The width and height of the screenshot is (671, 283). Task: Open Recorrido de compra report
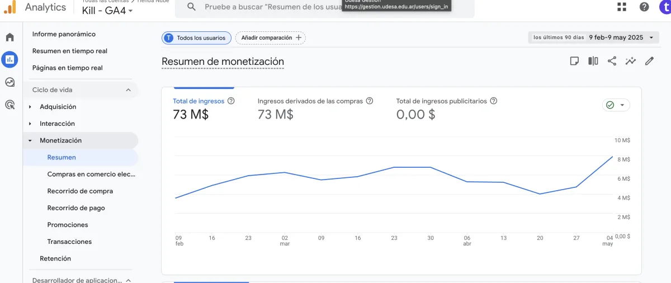tap(80, 191)
